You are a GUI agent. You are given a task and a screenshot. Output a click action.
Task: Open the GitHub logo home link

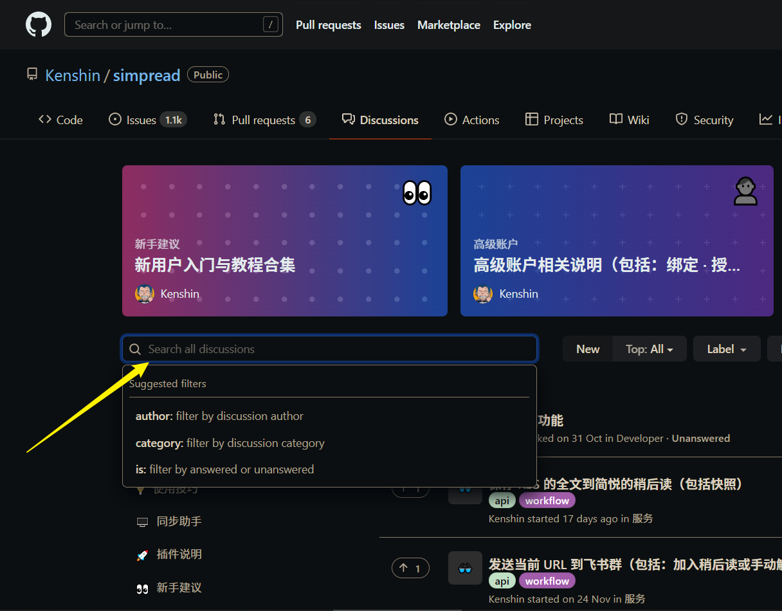39,24
